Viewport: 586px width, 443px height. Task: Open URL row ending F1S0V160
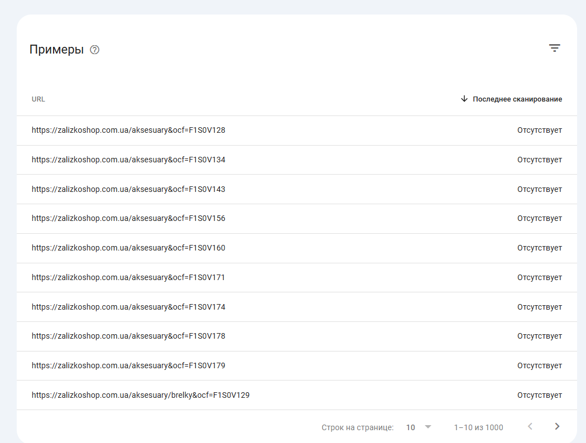tap(297, 248)
